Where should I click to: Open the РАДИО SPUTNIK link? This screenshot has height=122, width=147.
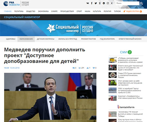(133, 11)
